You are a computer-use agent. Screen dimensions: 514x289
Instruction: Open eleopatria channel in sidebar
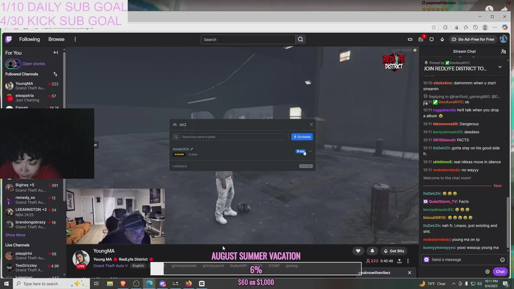coord(32,98)
